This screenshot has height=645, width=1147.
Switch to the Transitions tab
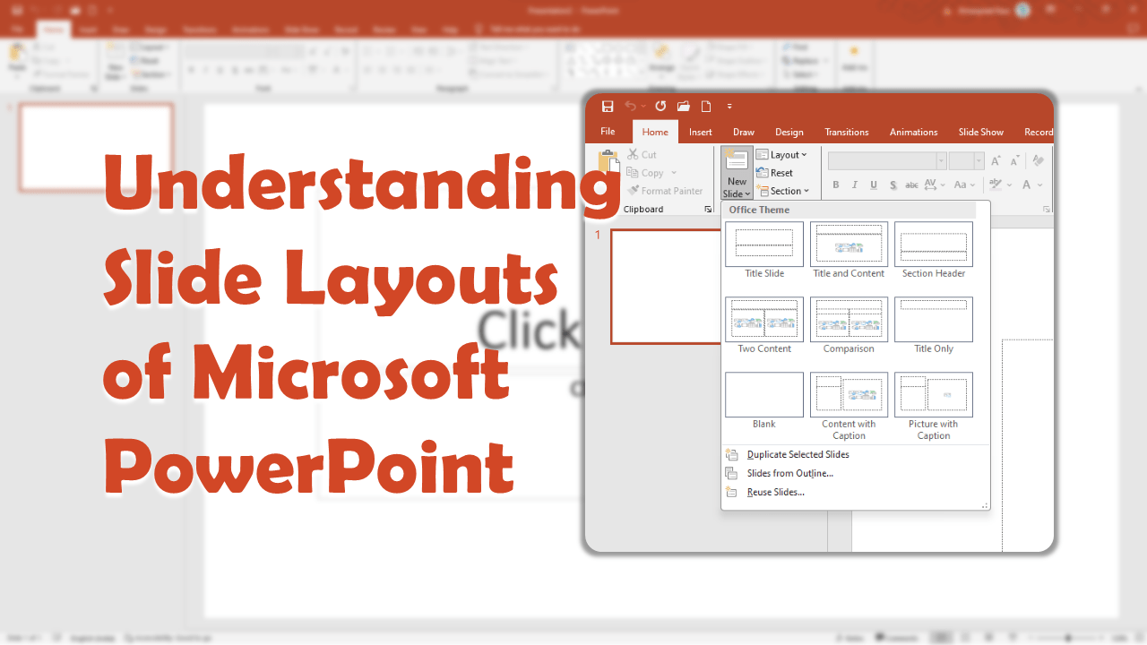847,133
